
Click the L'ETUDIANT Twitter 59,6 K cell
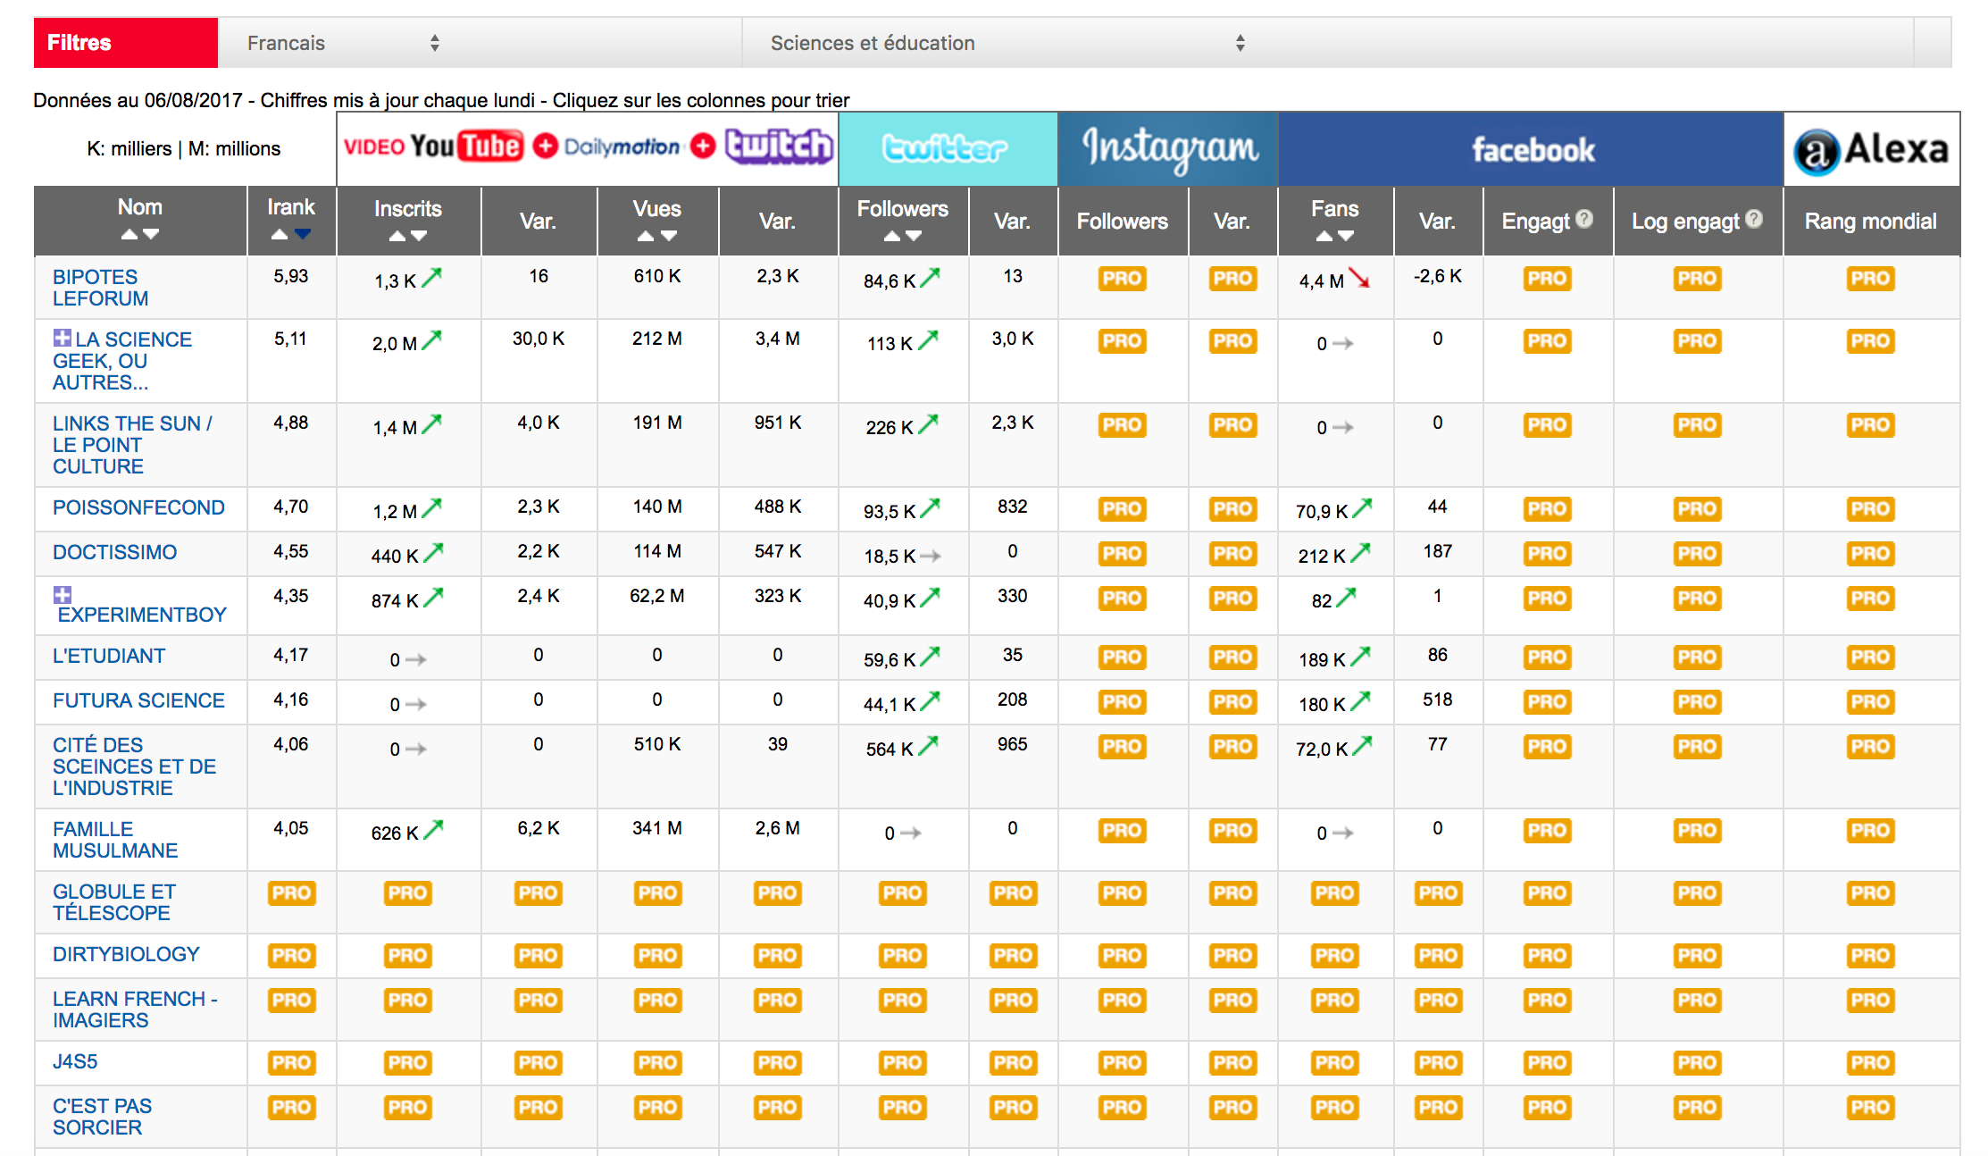click(903, 658)
